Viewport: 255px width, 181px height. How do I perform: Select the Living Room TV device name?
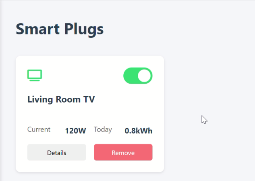click(x=61, y=99)
